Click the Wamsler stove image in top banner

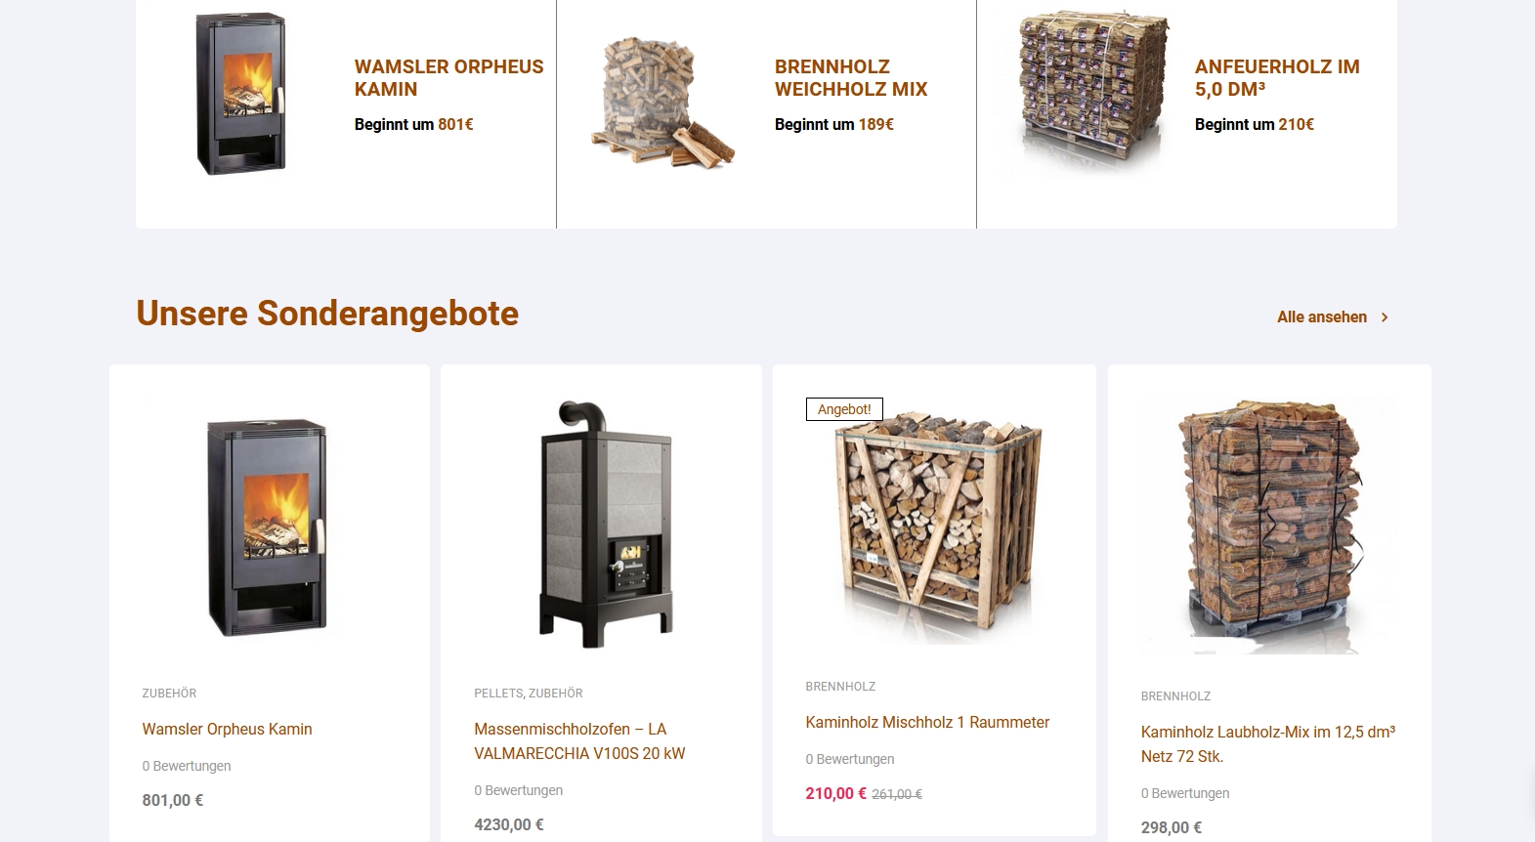240,95
